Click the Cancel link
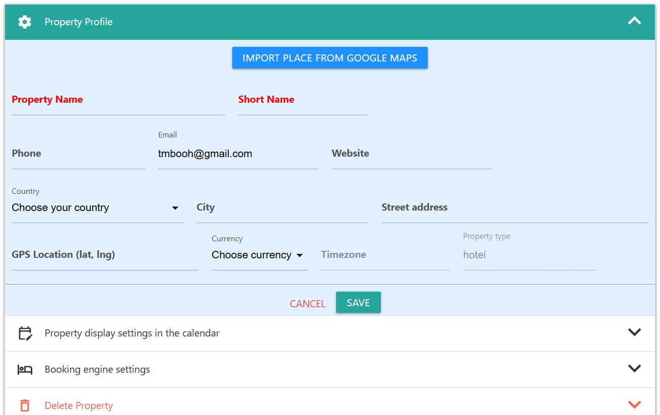660x415 pixels. pyautogui.click(x=307, y=304)
